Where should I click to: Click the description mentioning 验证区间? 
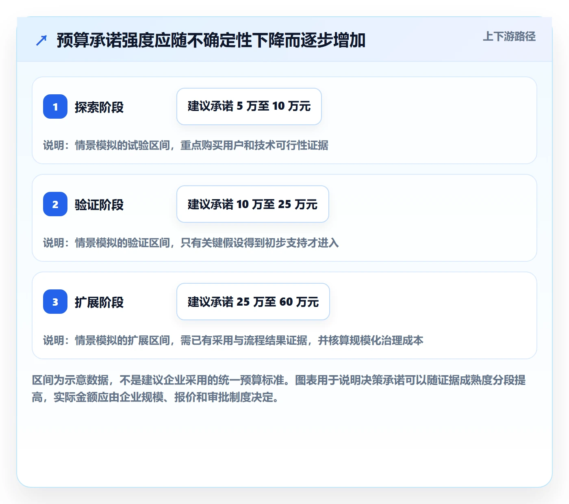(191, 243)
